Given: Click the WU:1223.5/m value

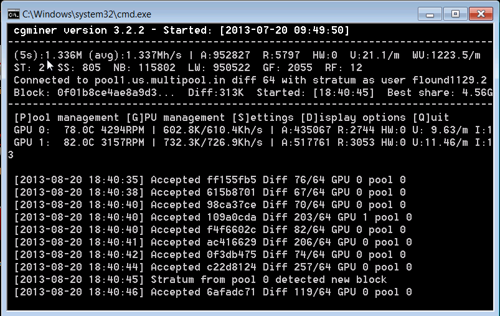Looking at the screenshot, I should [x=446, y=55].
